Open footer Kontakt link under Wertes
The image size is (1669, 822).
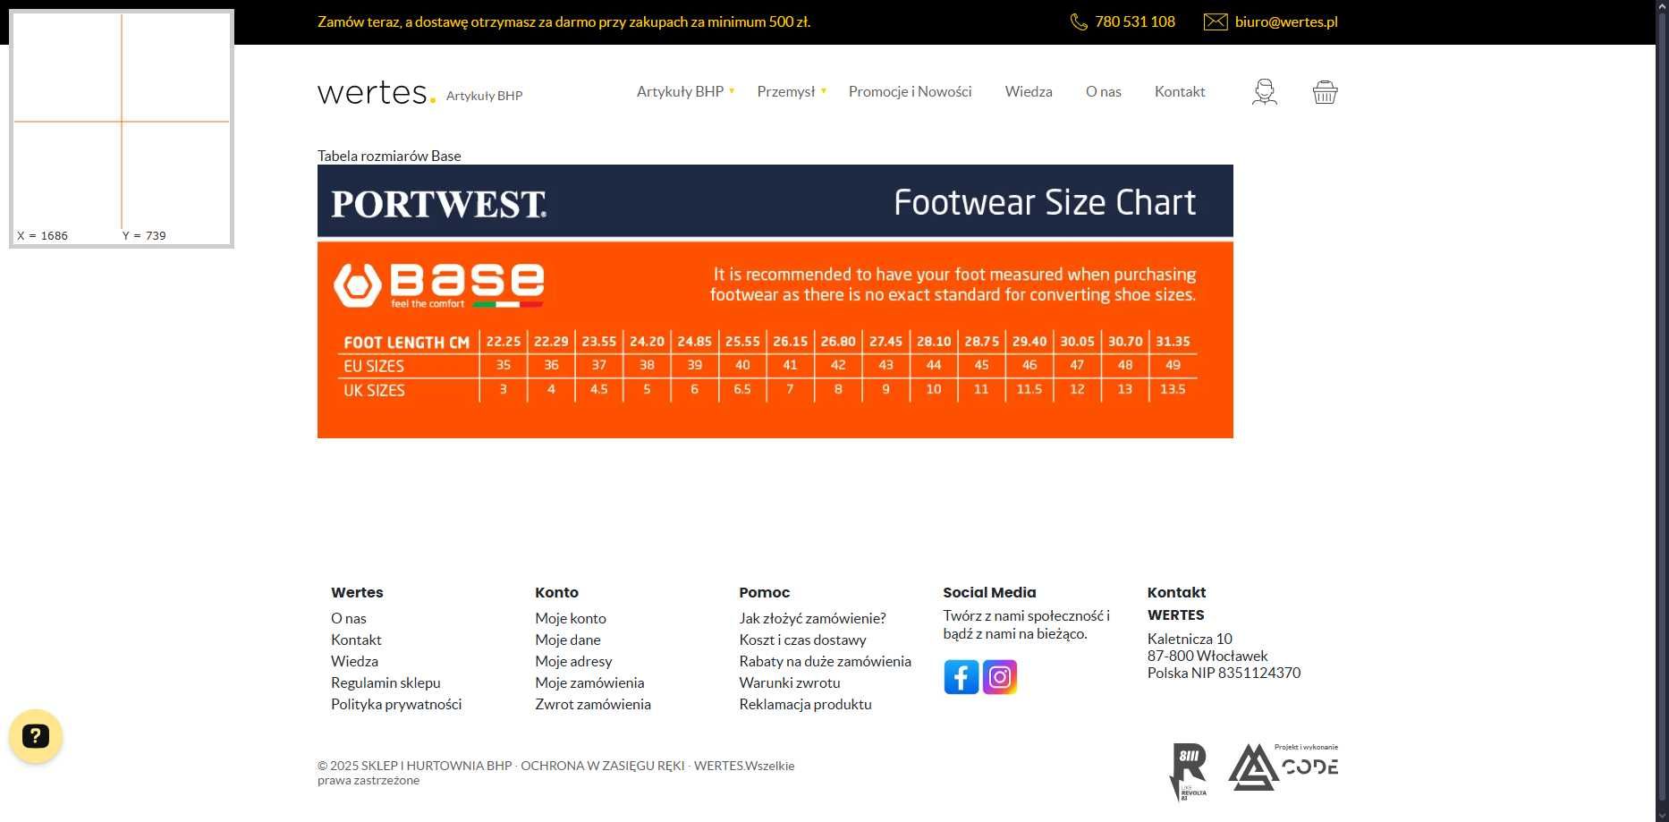pos(356,640)
